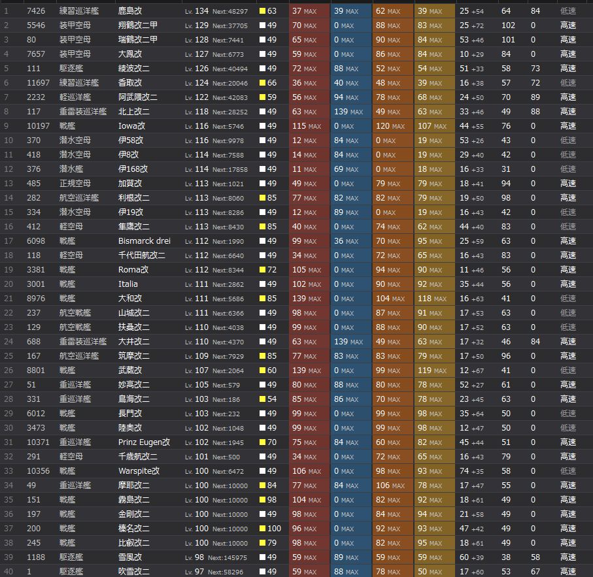Select the ship name 瑞鶴改二甲
593x577 pixels.
(x=138, y=40)
